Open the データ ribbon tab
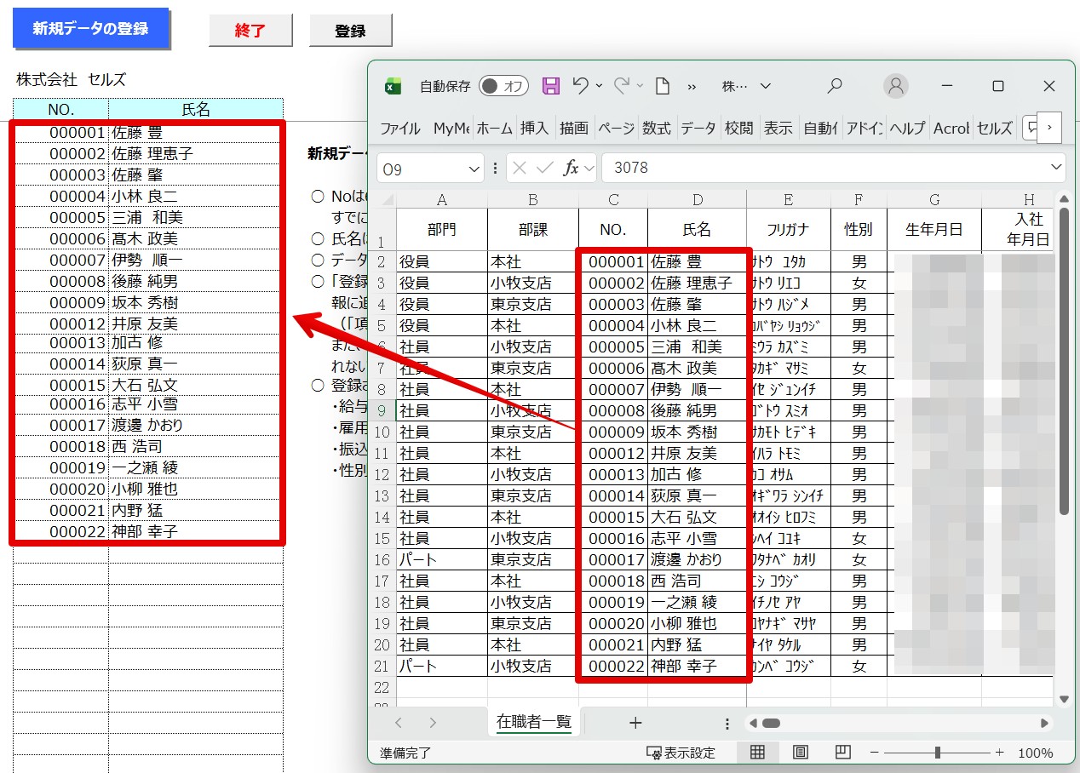 (698, 129)
